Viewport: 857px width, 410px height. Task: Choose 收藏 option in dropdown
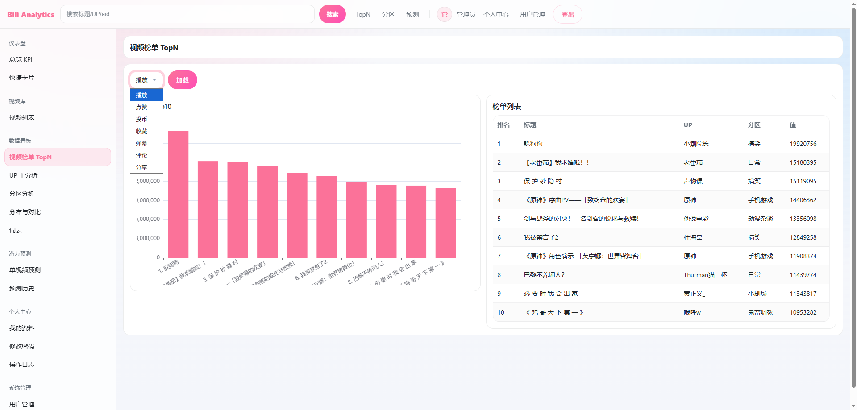click(x=141, y=131)
